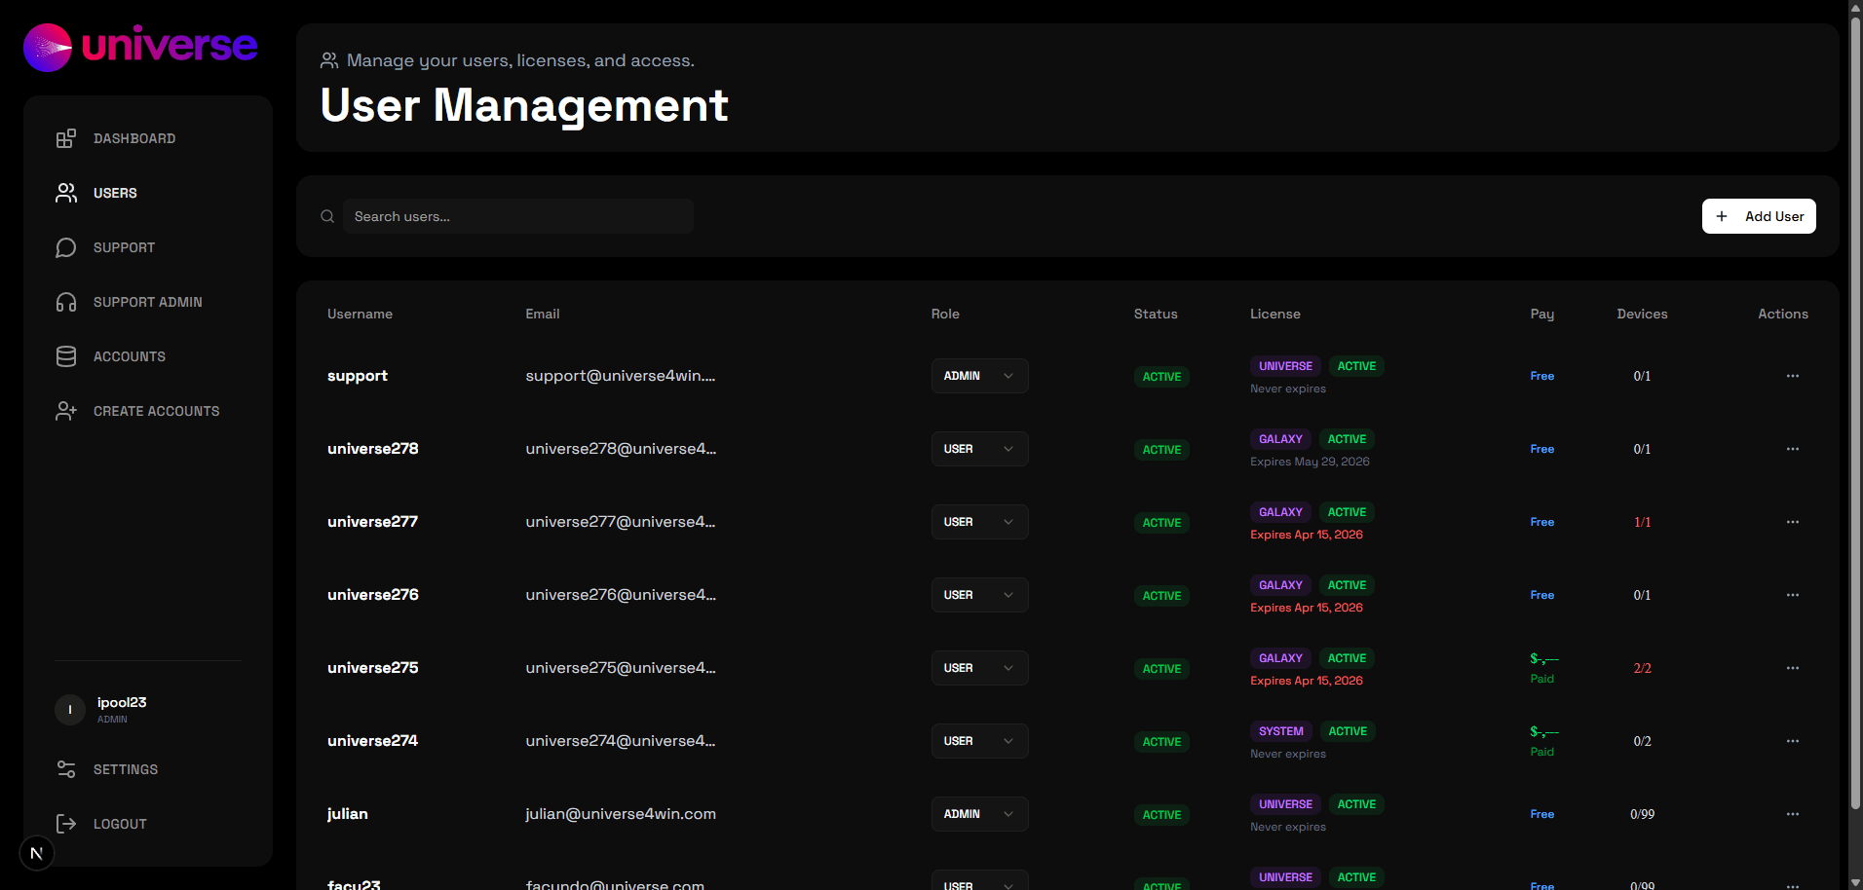Click the Add User button

coord(1759,216)
